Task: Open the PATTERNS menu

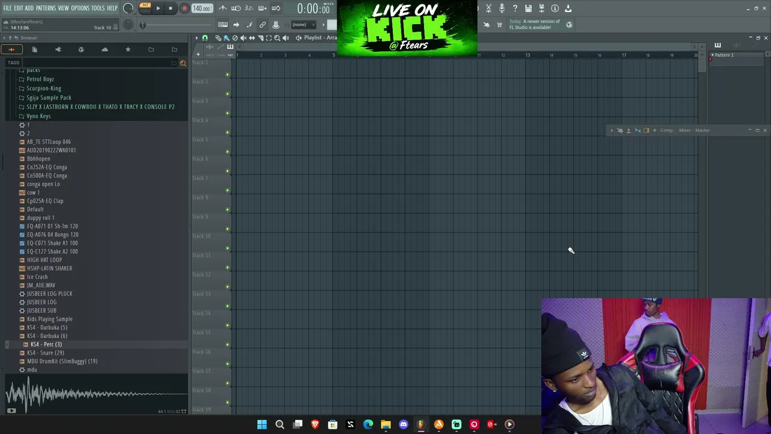Action: (x=46, y=8)
